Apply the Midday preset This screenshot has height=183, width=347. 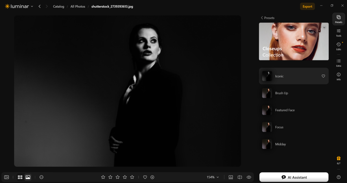pyautogui.click(x=294, y=144)
